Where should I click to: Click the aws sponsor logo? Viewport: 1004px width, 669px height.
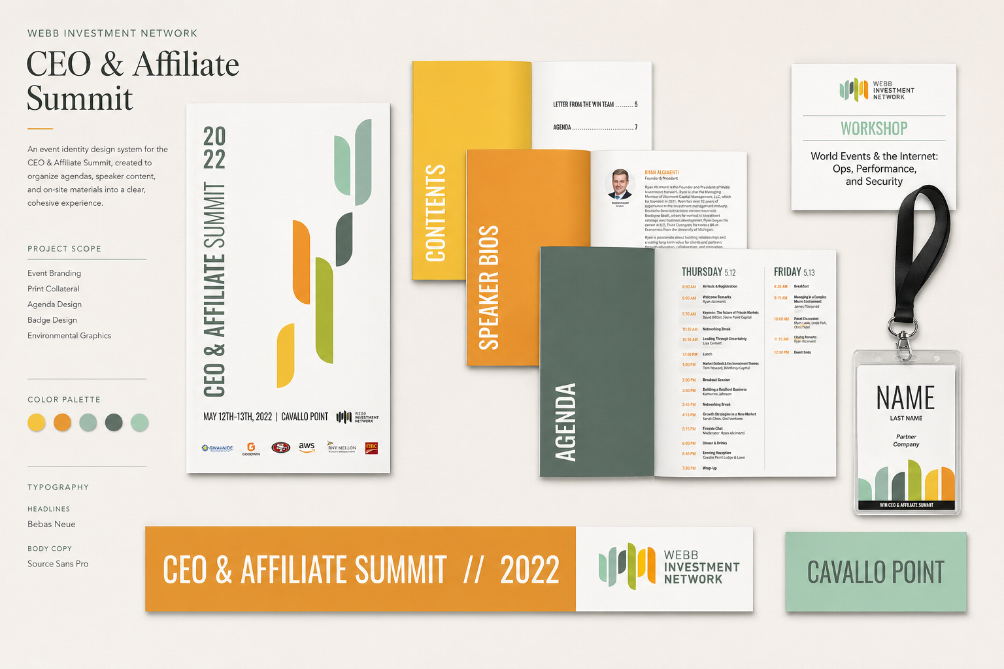307,447
